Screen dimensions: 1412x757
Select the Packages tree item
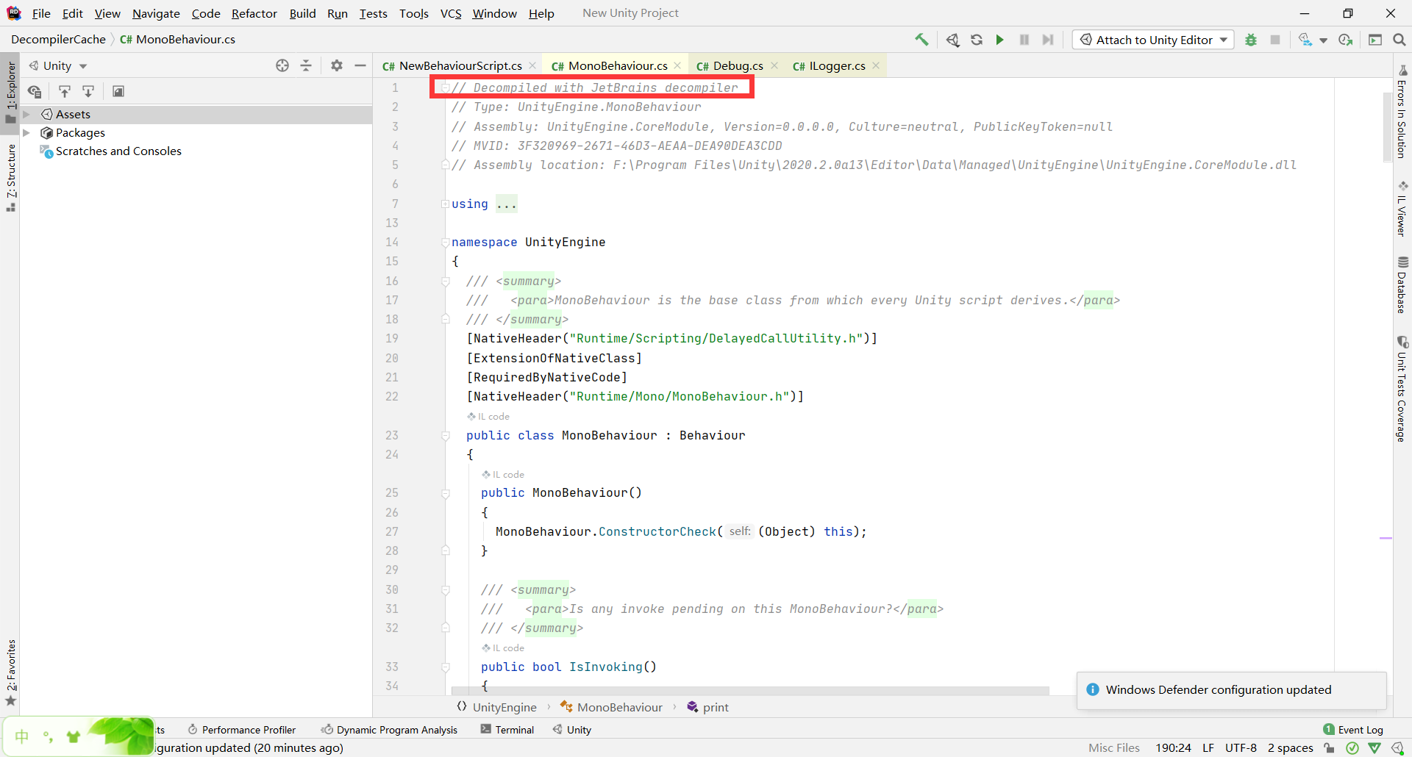80,132
